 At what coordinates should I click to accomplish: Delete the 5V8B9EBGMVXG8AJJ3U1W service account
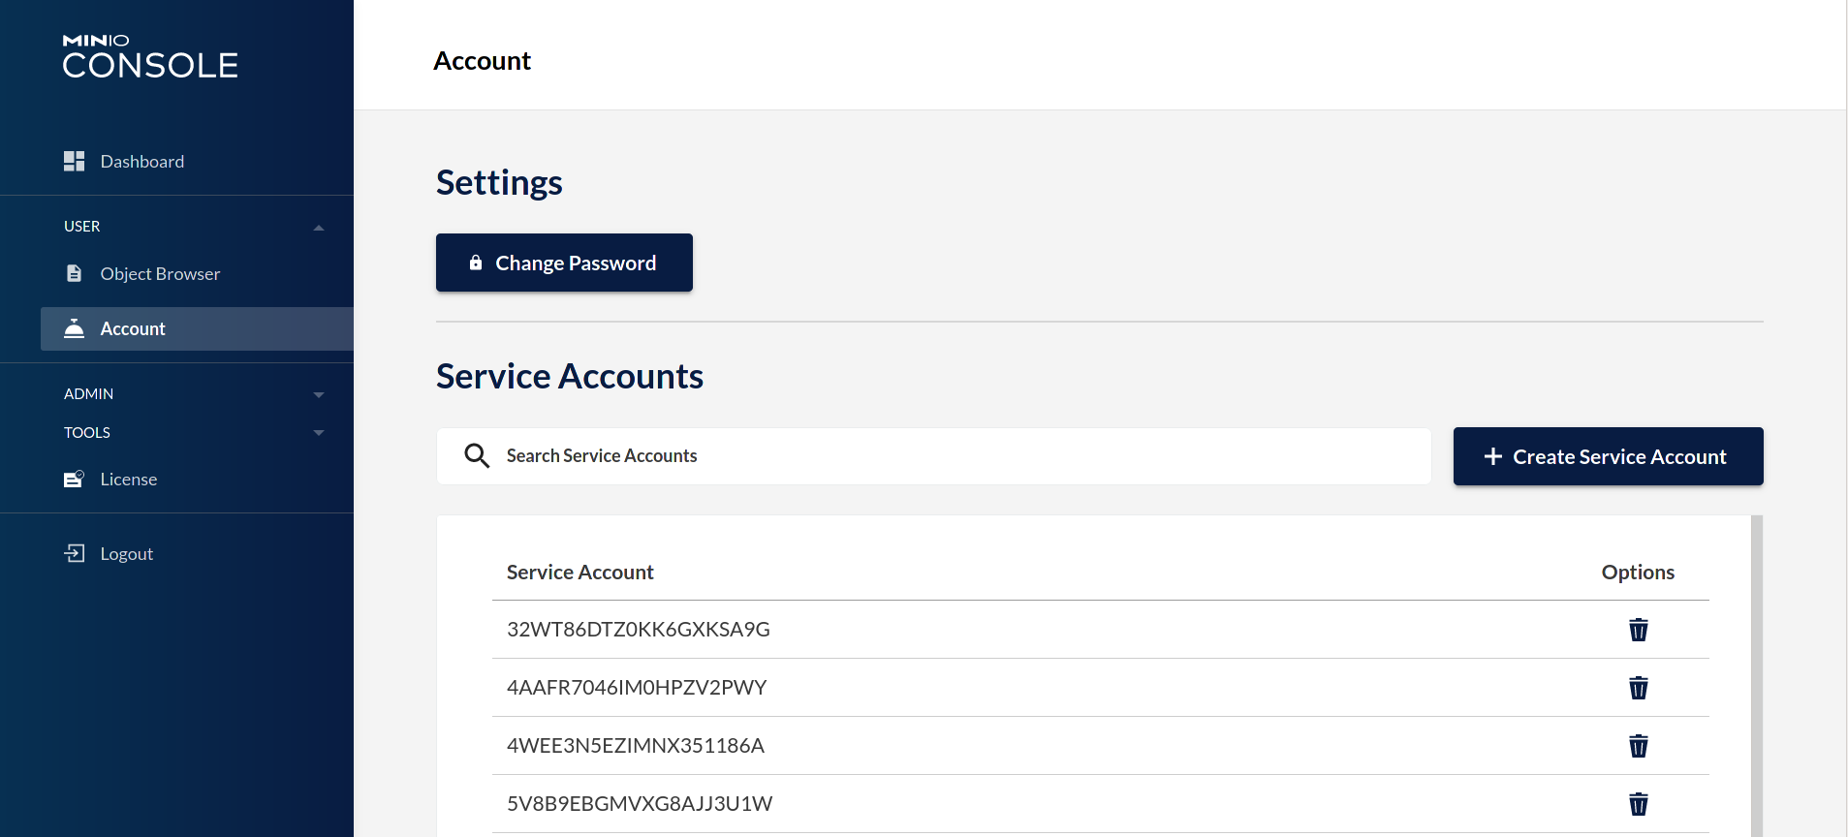pyautogui.click(x=1638, y=804)
